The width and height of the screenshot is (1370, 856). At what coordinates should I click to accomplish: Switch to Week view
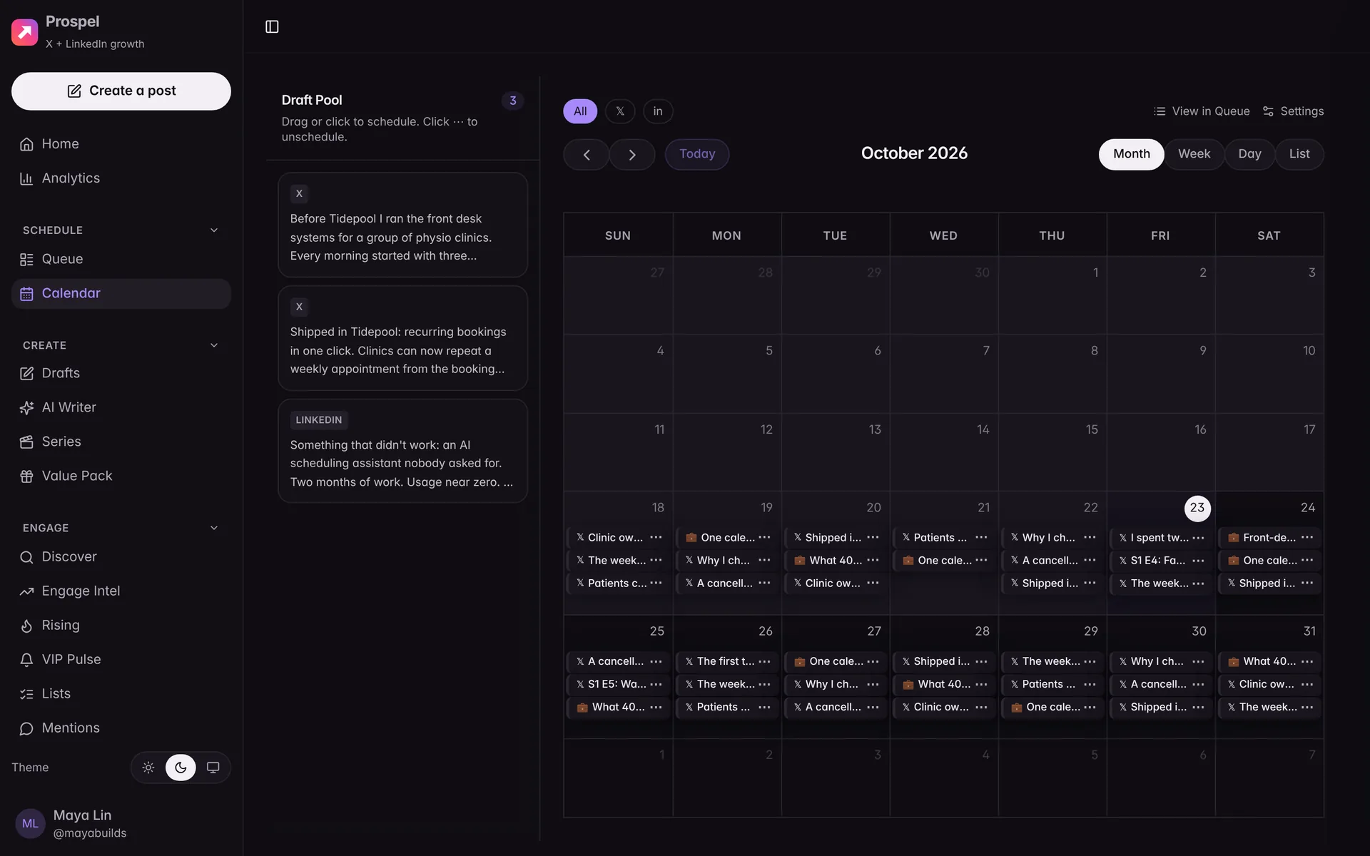click(1194, 154)
